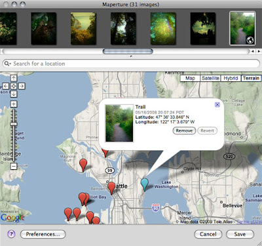Click the Lake Washington label
Screen dimensions: 262x246
pyautogui.click(x=166, y=184)
